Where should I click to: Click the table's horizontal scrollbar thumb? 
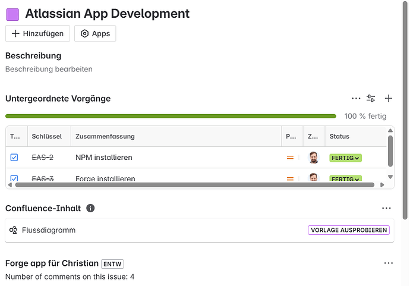pyautogui.click(x=195, y=185)
